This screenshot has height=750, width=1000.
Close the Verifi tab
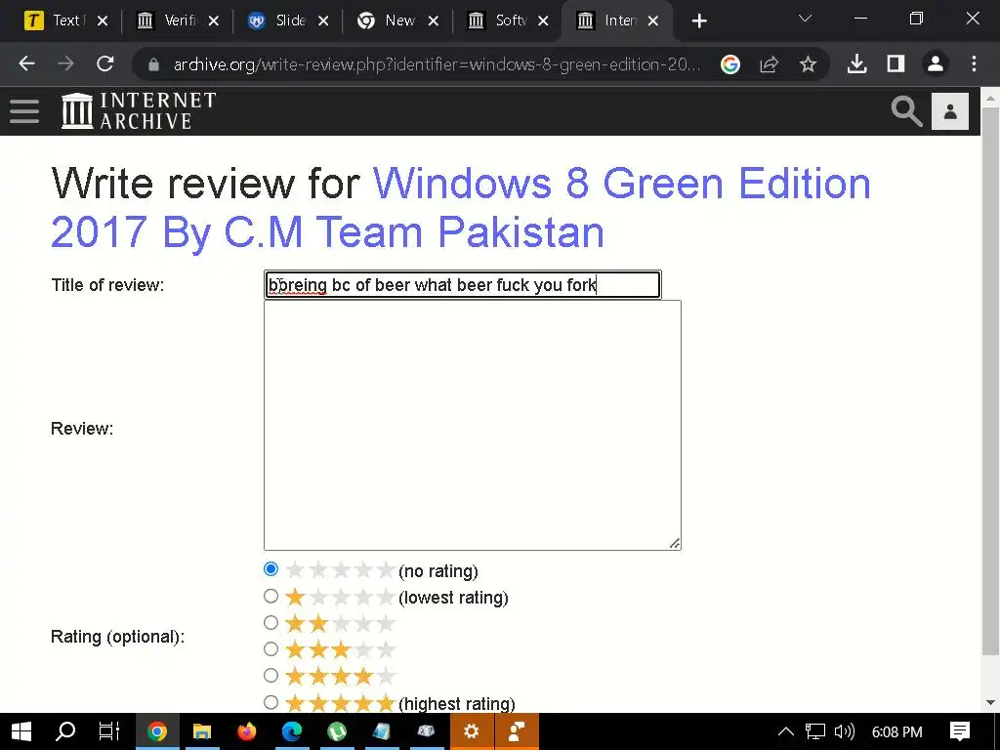click(x=214, y=21)
